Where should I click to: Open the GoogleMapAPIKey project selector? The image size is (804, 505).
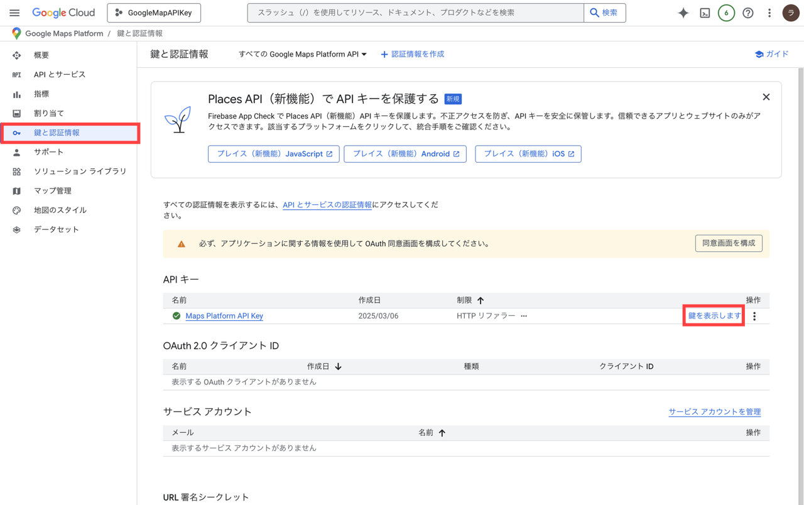tap(154, 13)
